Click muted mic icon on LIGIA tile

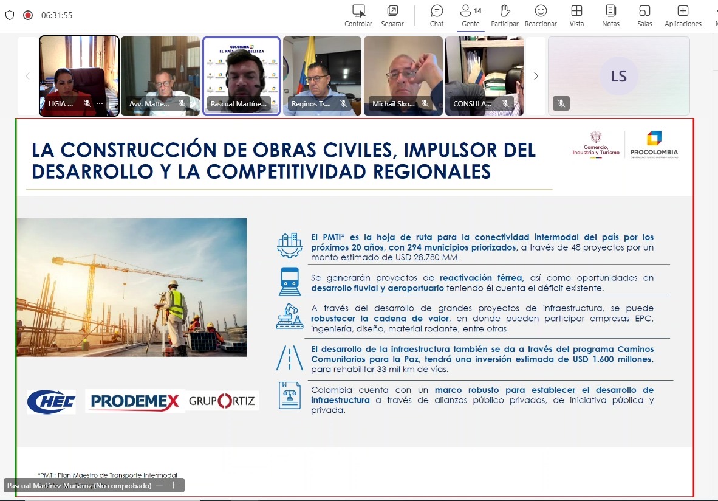(x=87, y=103)
